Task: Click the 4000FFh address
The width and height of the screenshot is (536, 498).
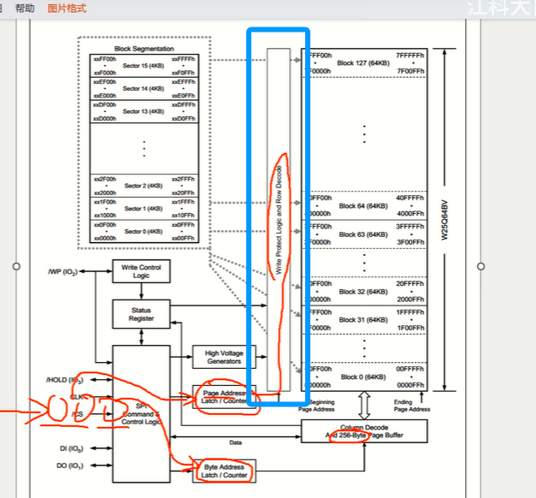Action: coord(410,214)
